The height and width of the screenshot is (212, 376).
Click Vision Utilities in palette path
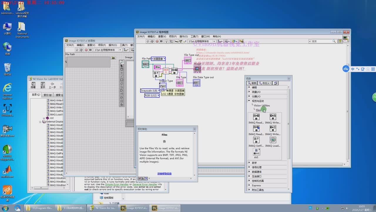click(x=262, y=105)
